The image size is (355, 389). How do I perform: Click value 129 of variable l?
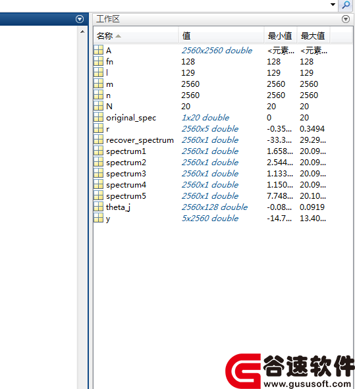pyautogui.click(x=188, y=73)
